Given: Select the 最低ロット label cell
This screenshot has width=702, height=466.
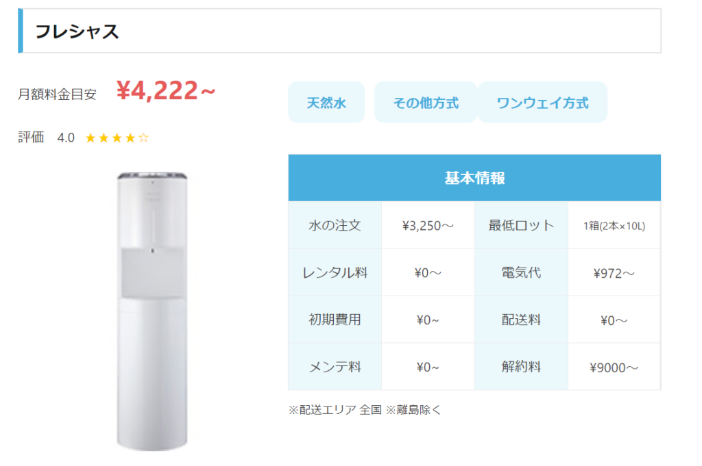Looking at the screenshot, I should point(521,225).
